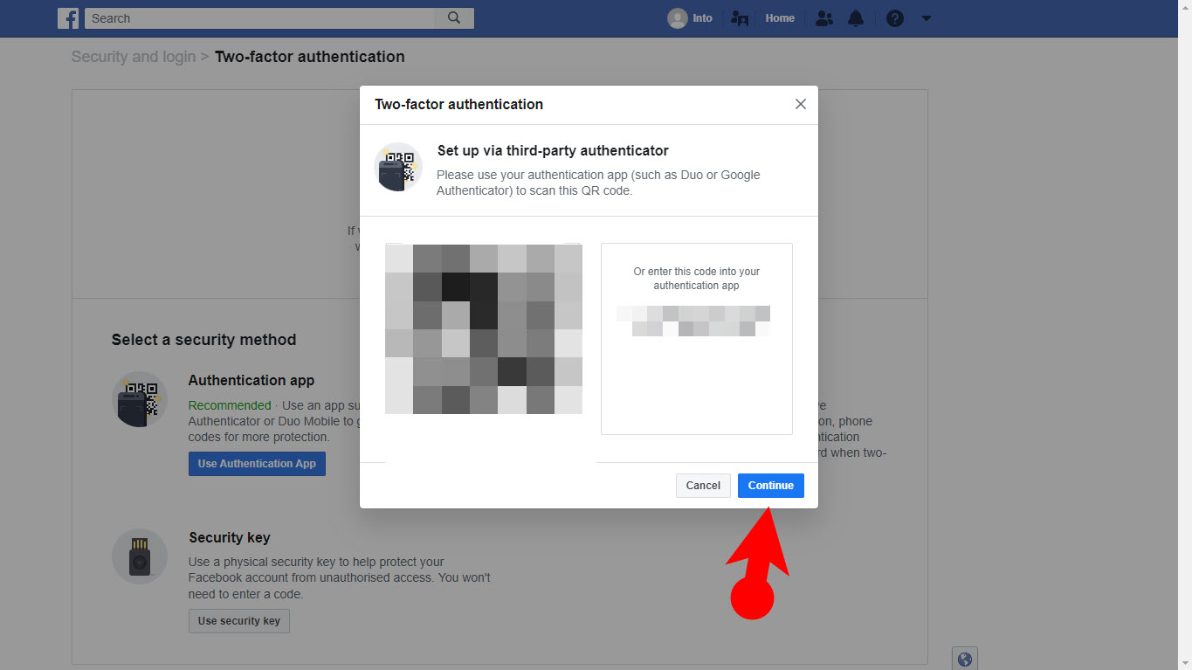
Task: Click the page title 'Two-factor authentication'
Action: (x=310, y=57)
